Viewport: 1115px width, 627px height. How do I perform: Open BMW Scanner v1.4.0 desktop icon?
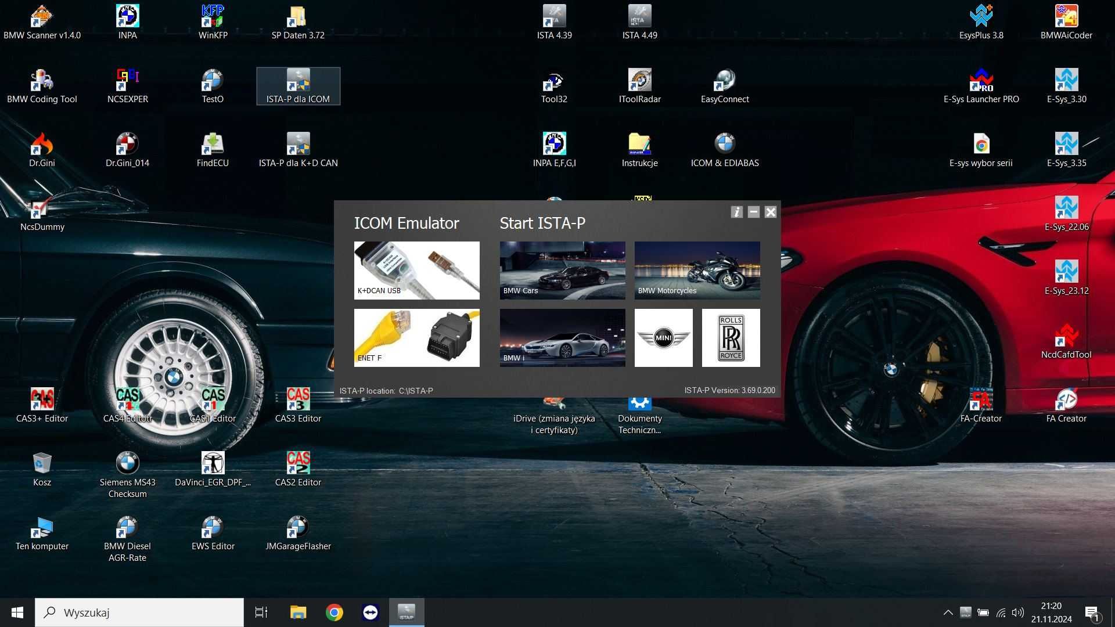[x=42, y=23]
